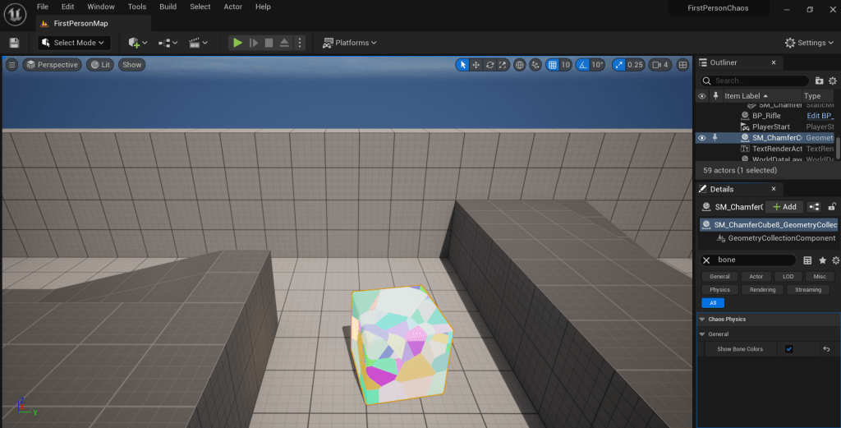Image resolution: width=841 pixels, height=428 pixels.
Task: Click the Play button in the toolbar
Action: (x=237, y=43)
